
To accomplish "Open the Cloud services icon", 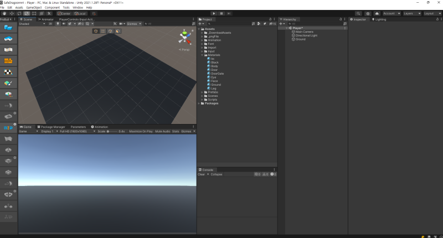I will 377,13.
